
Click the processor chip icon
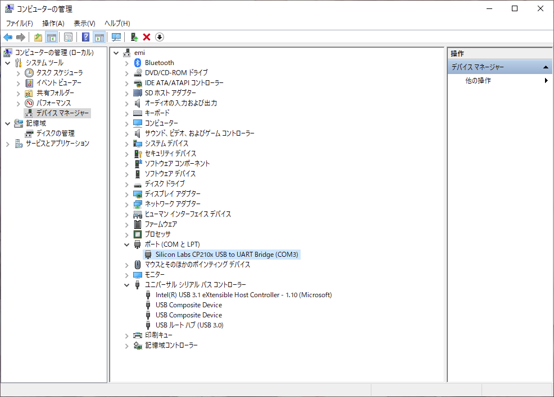point(138,234)
